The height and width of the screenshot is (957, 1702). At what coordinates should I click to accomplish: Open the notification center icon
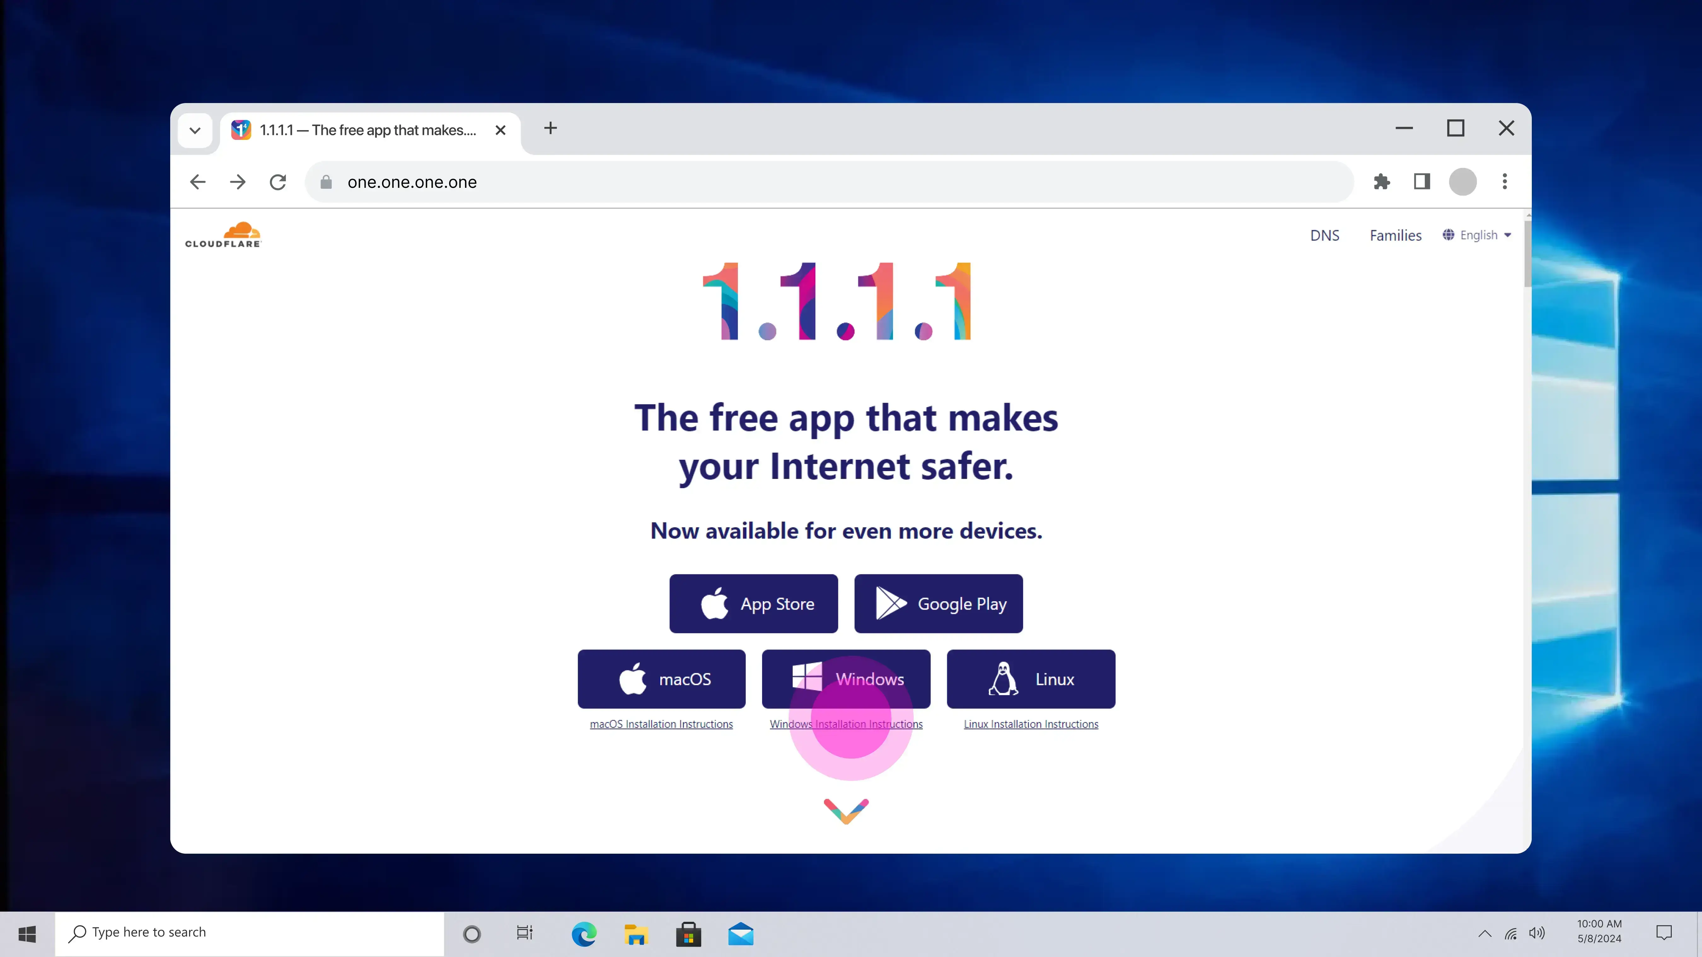(x=1664, y=932)
